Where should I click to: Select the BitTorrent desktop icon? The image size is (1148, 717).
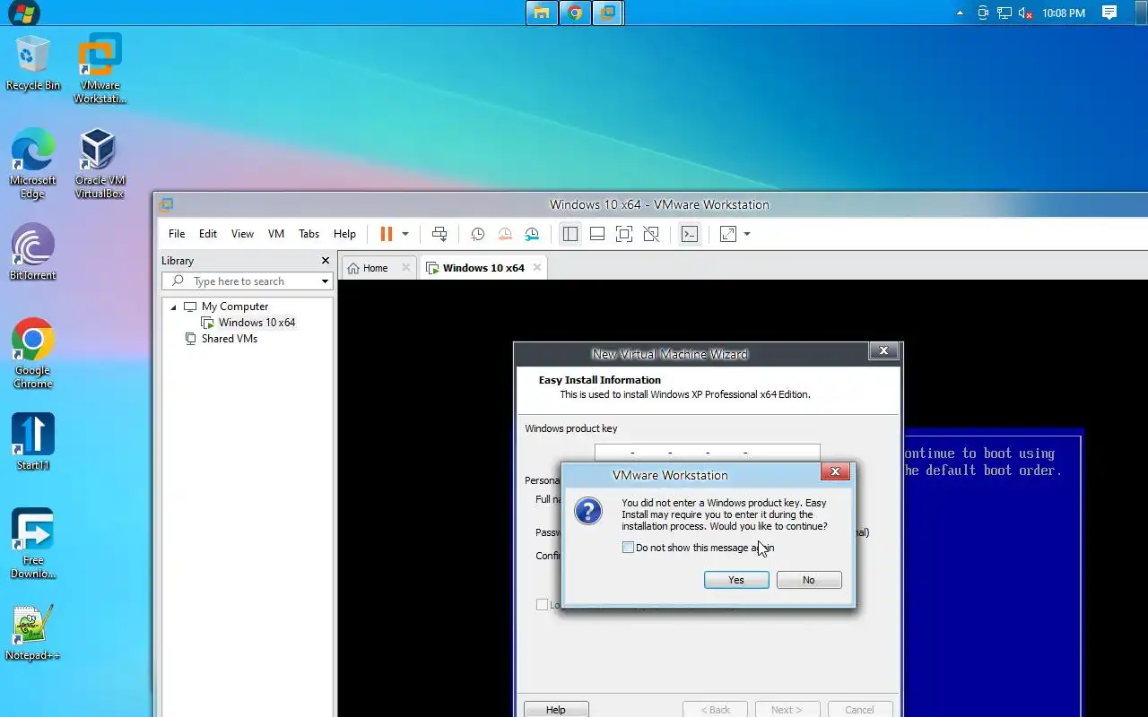tap(33, 253)
